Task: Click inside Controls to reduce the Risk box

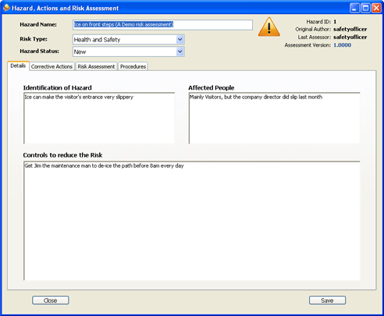Action: (x=192, y=221)
